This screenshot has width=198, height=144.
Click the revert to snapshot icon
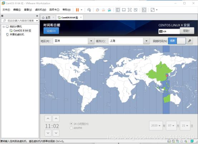[x=103, y=10]
